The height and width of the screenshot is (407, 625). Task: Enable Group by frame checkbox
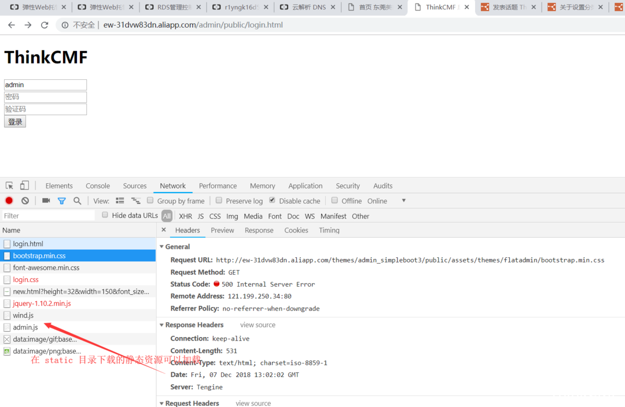click(x=150, y=200)
